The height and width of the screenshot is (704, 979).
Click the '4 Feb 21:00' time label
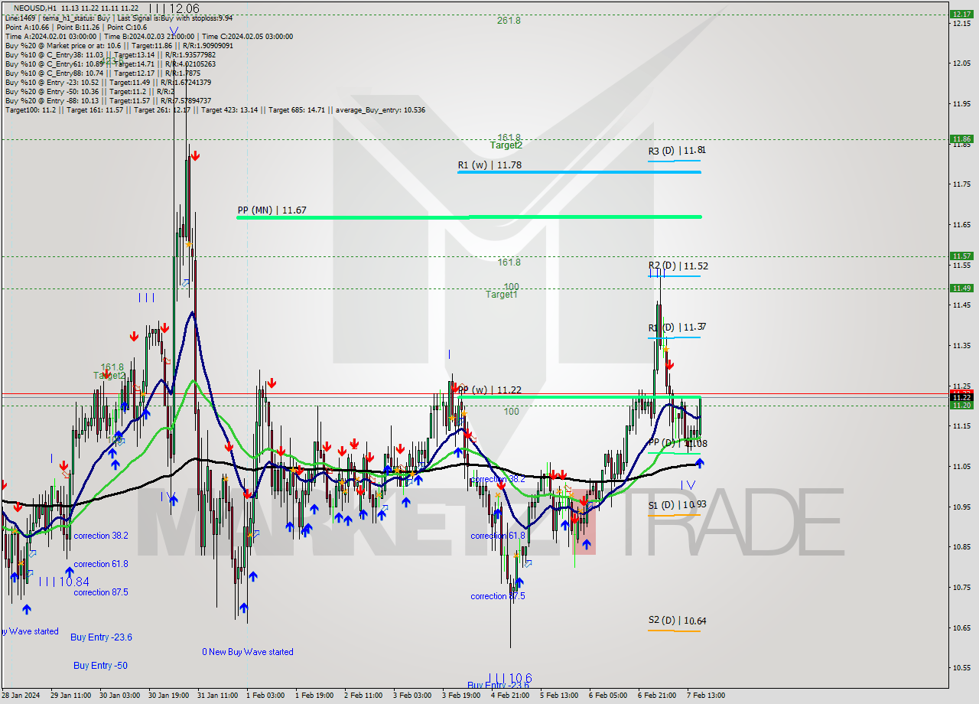click(511, 696)
